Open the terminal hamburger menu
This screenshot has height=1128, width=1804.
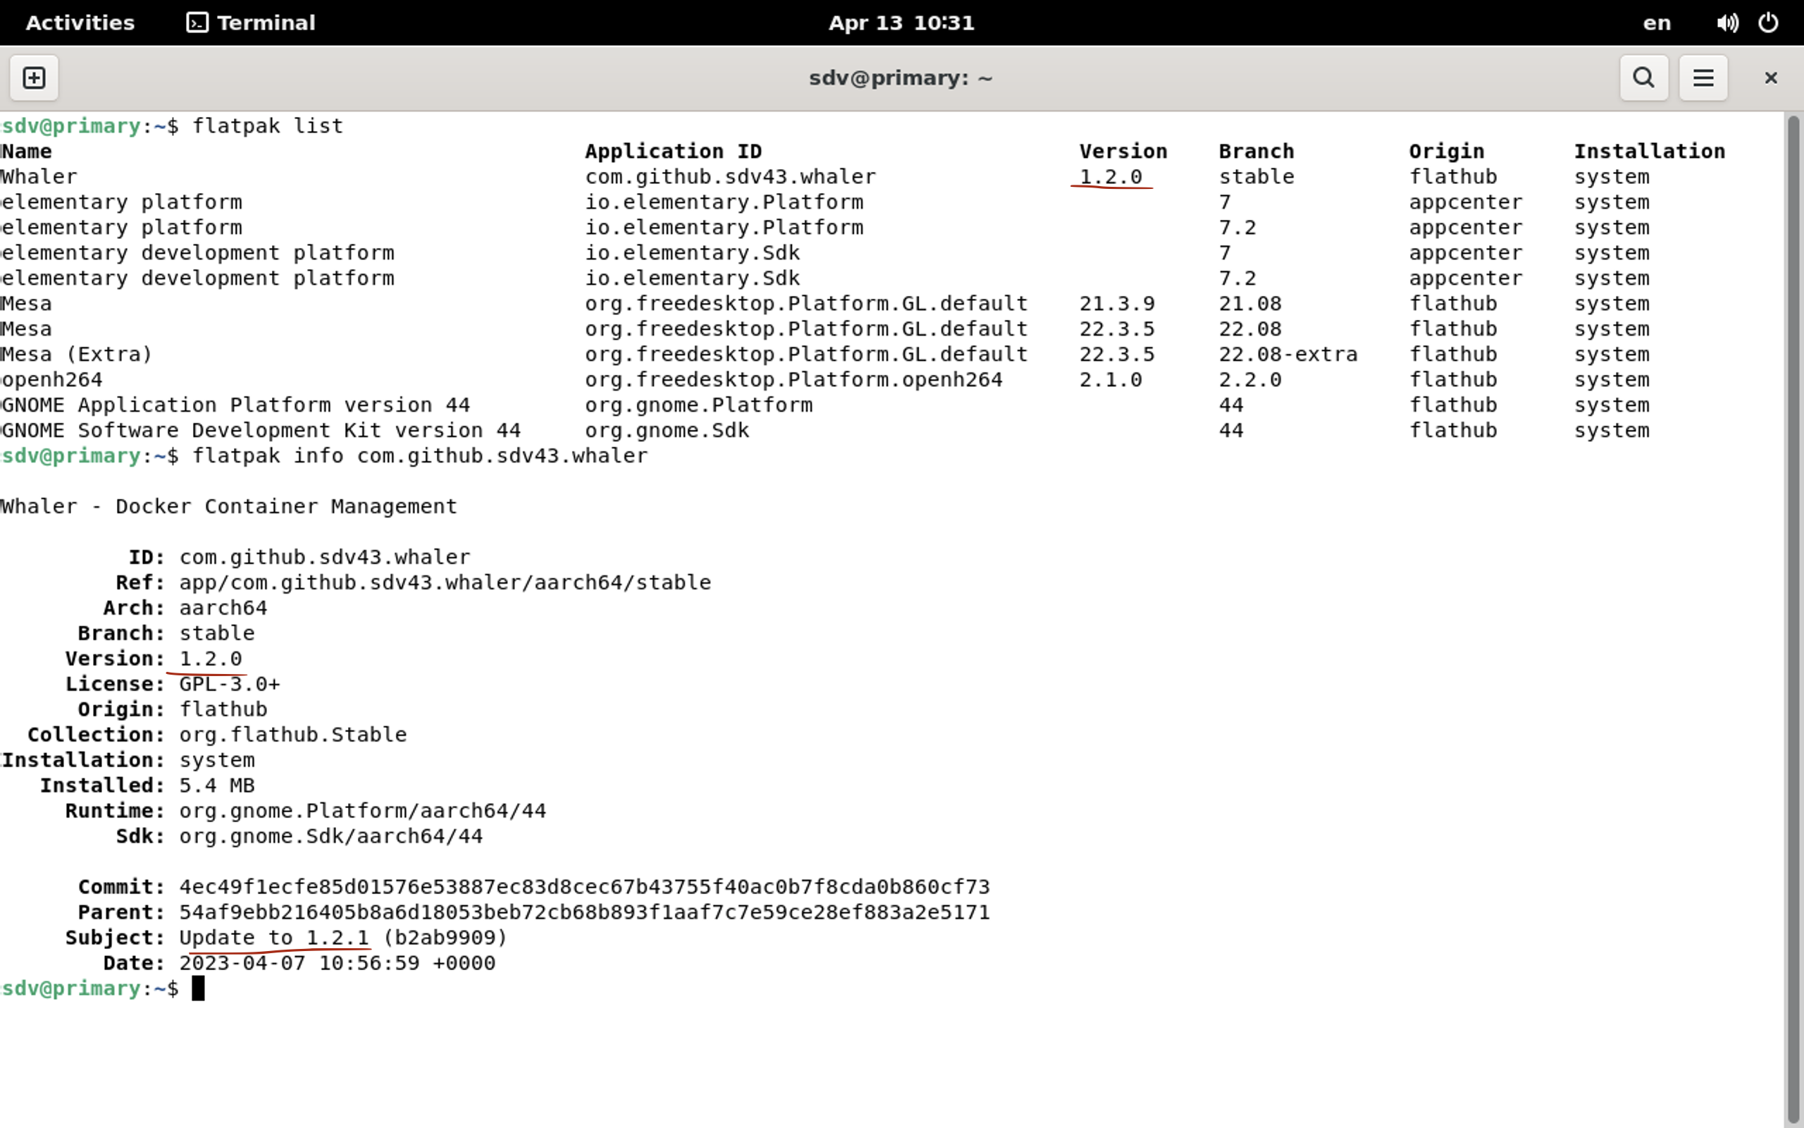point(1703,78)
